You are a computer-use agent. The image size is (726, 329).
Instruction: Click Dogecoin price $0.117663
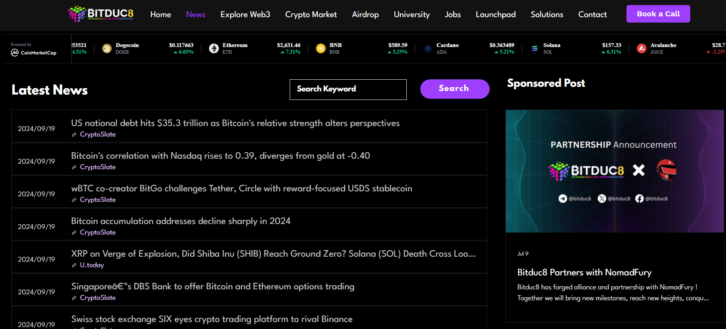point(181,45)
